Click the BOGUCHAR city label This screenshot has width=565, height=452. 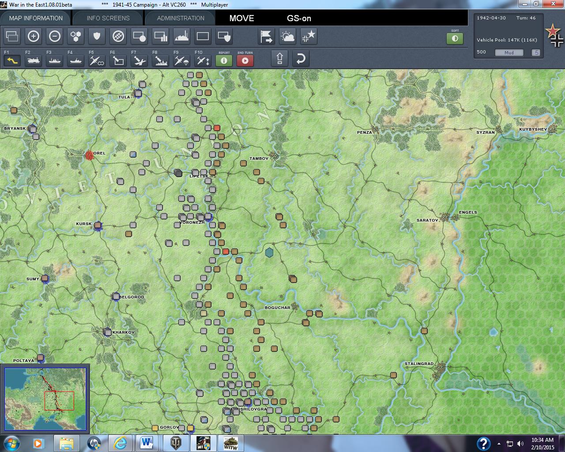tap(278, 308)
